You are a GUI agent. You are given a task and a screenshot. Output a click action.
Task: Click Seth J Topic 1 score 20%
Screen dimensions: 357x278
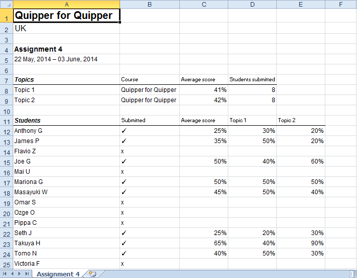point(252,233)
